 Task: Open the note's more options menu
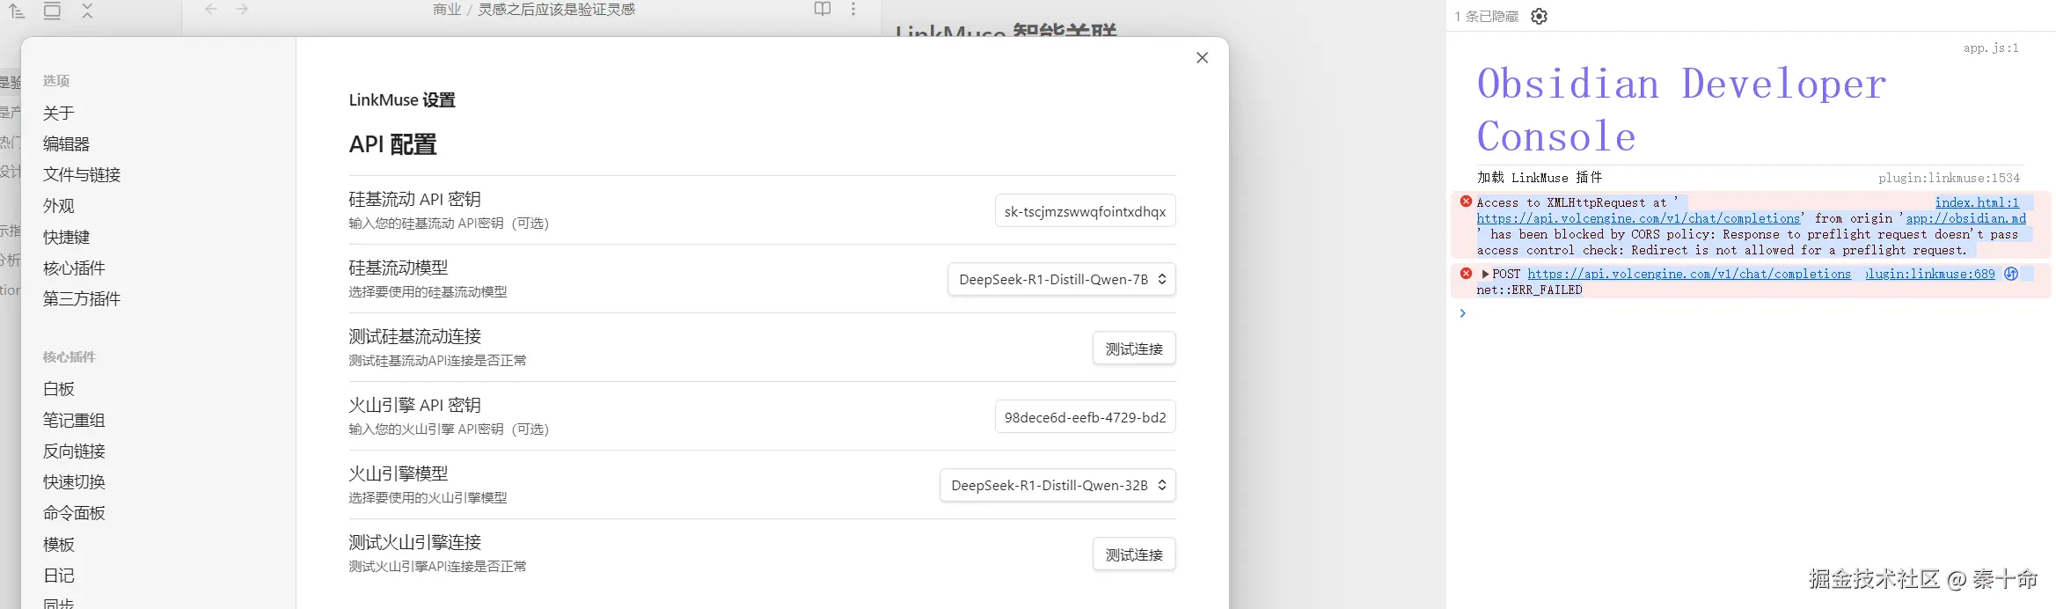[853, 9]
